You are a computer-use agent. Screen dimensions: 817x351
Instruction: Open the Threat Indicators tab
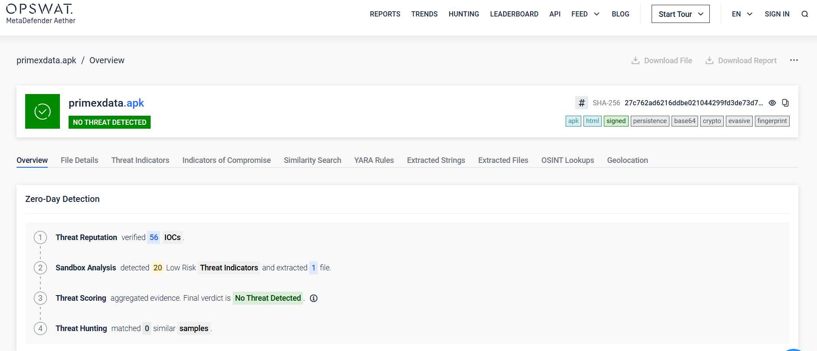[x=140, y=160]
